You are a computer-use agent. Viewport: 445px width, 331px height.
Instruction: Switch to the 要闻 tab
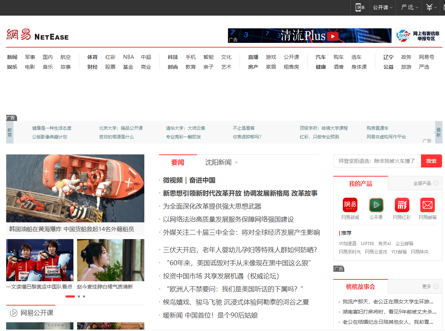[x=178, y=162]
